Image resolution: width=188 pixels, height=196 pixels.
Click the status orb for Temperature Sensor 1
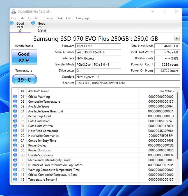click(x=15, y=179)
